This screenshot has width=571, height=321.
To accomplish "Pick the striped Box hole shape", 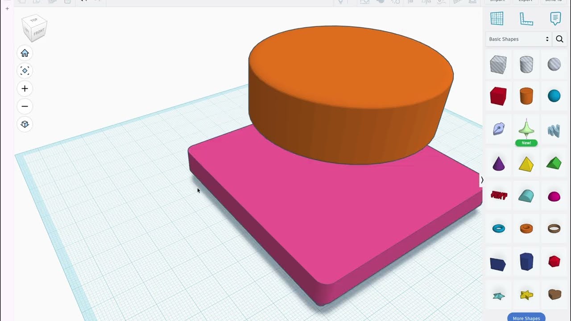I will click(x=498, y=65).
